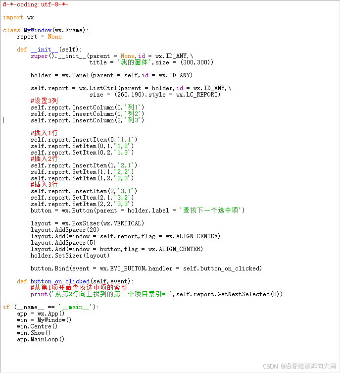Viewport: 340px width, 373px height.
Task: Click the InsertColumn(0,'列1') line
Action: (x=87, y=107)
